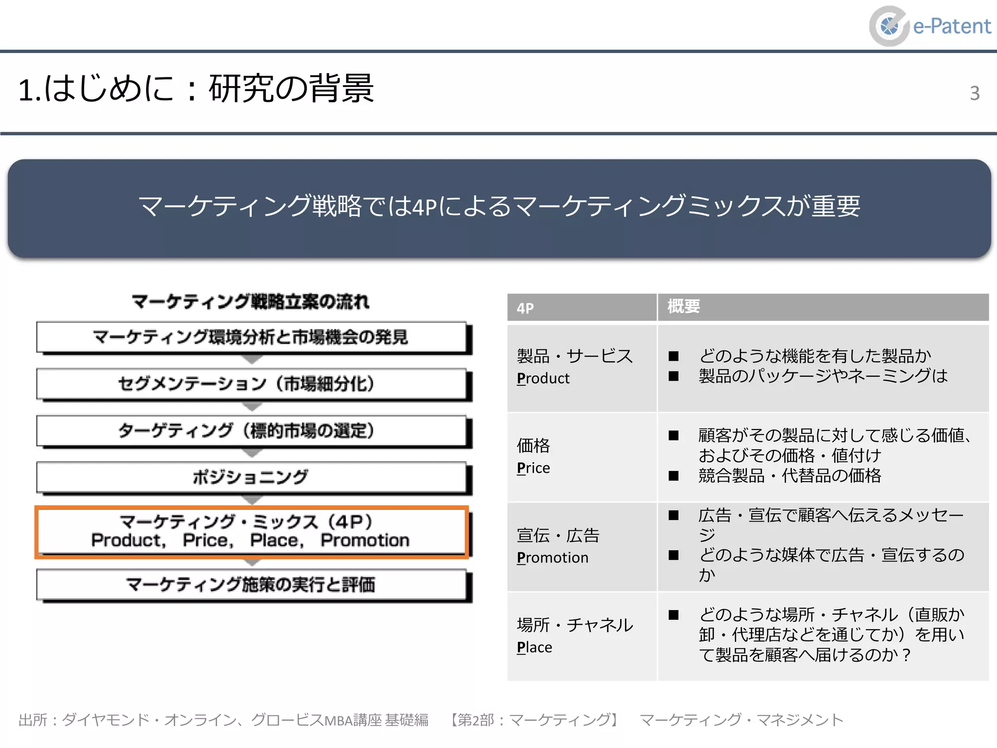Click the slide title 1.はじめに：研究の背景

tap(196, 89)
